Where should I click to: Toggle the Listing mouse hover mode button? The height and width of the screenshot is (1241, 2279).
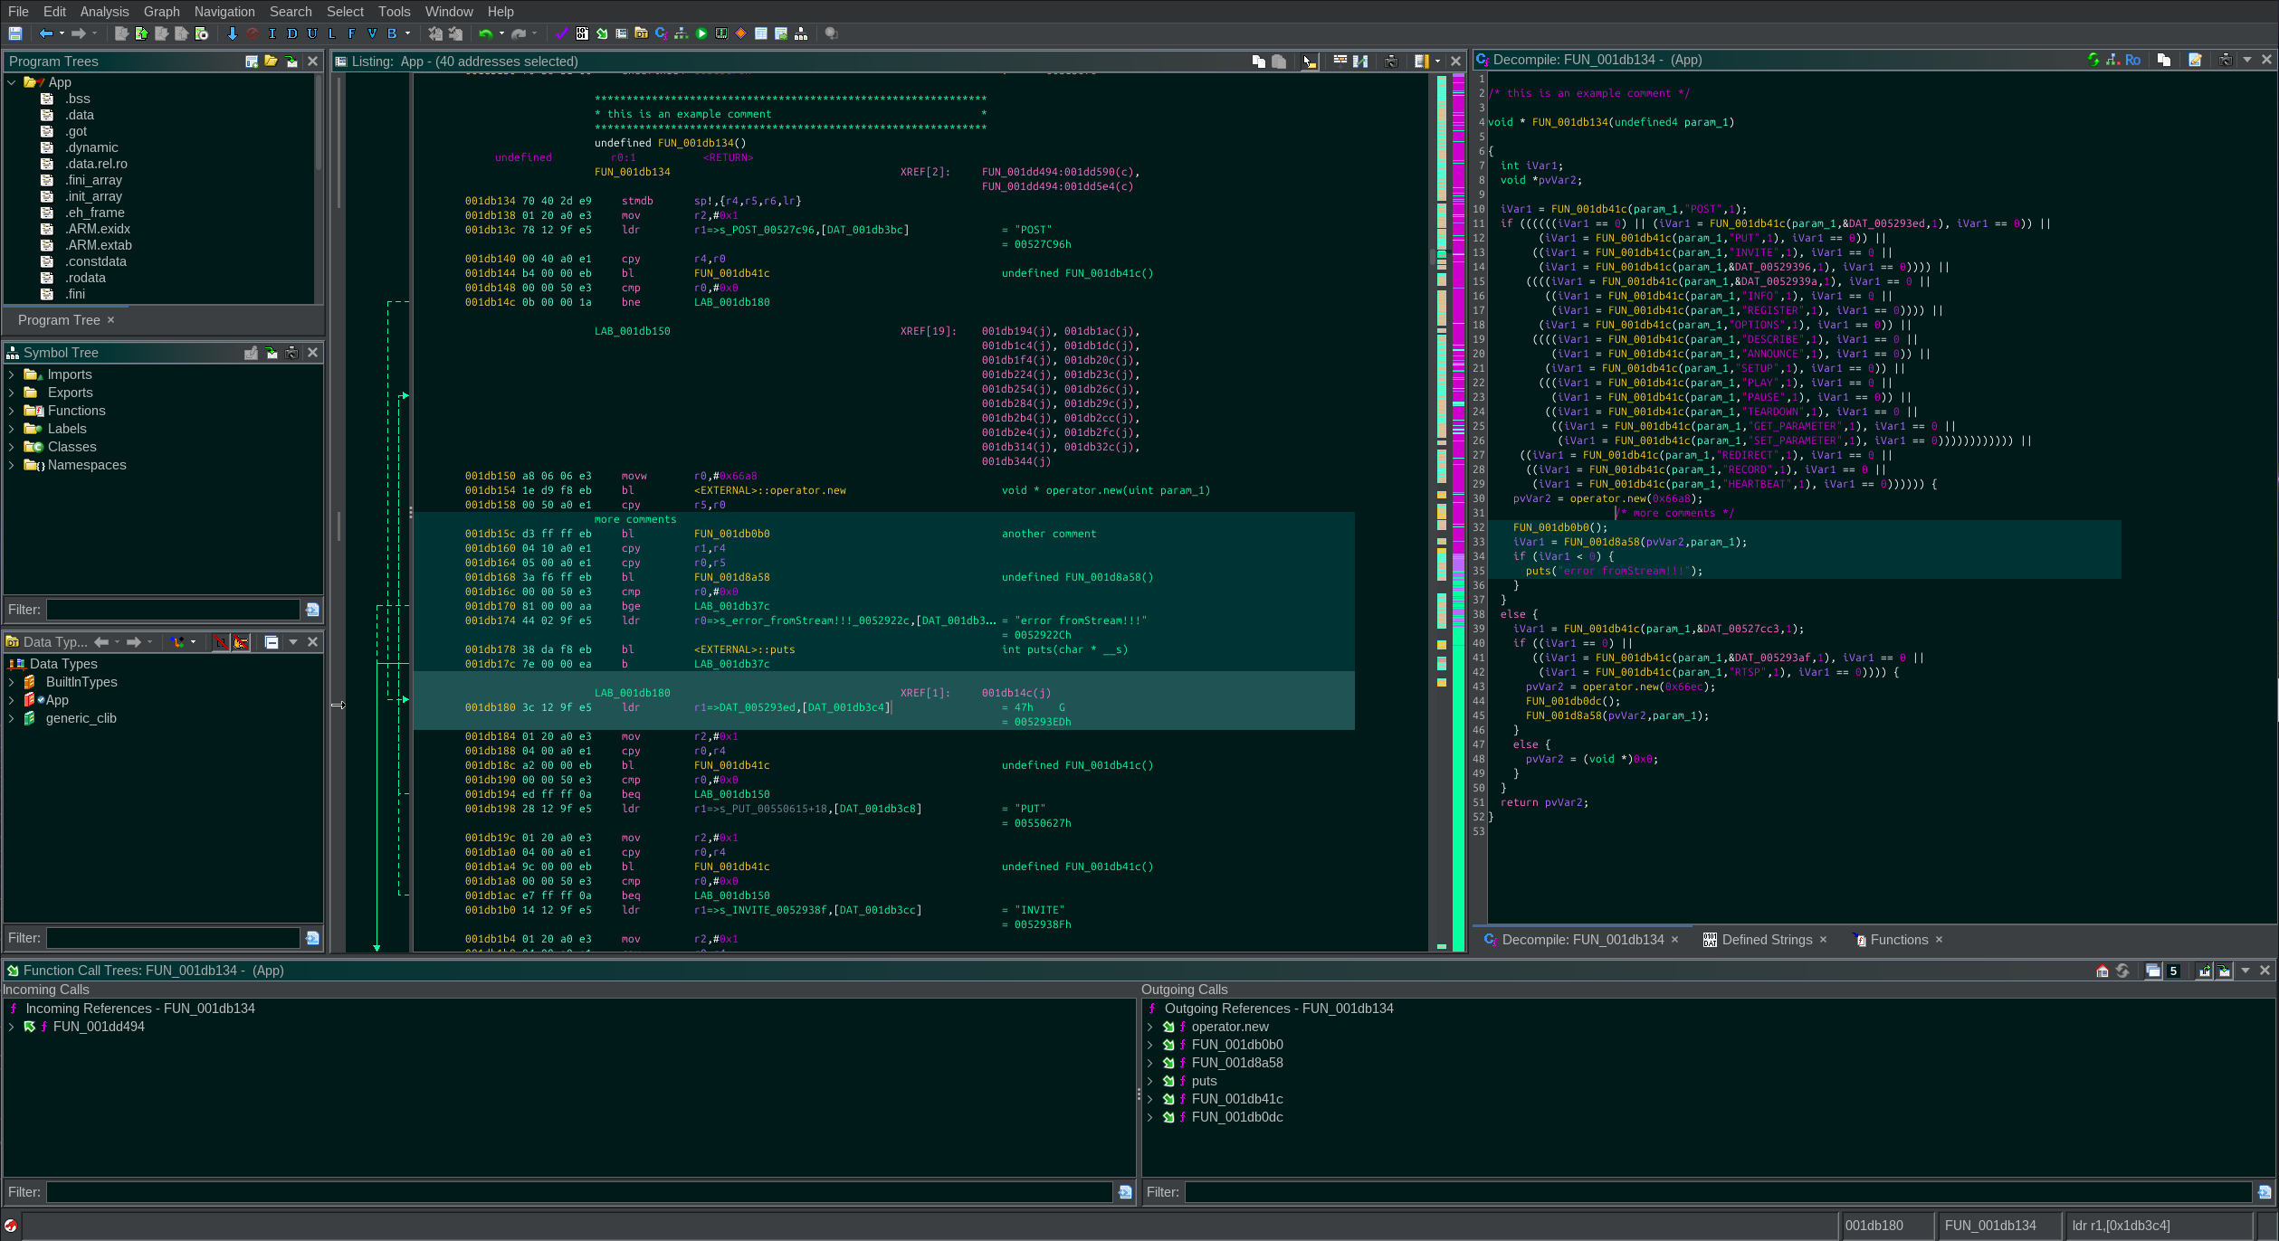pos(1310,61)
